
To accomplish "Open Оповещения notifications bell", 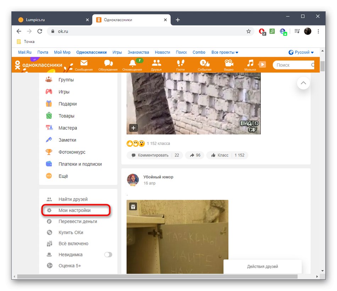I will click(132, 65).
